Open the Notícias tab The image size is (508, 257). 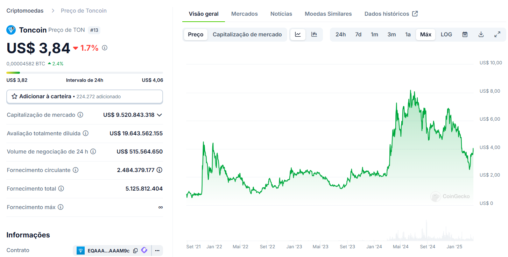tap(281, 14)
